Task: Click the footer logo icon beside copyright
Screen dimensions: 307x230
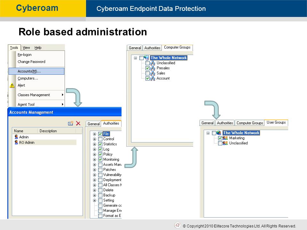Action: tap(177, 225)
